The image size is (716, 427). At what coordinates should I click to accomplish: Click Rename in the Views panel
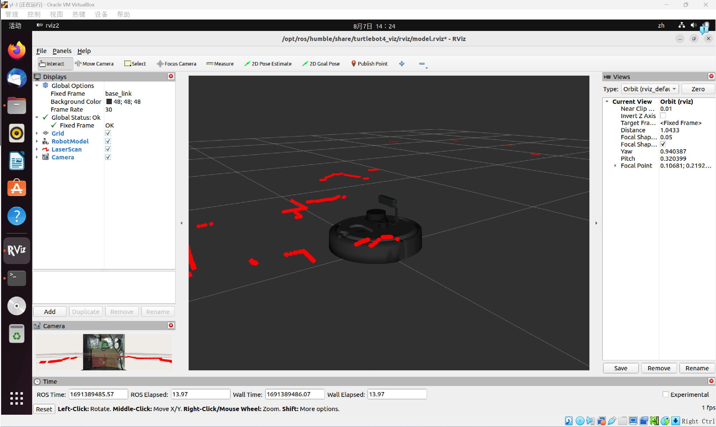click(697, 368)
